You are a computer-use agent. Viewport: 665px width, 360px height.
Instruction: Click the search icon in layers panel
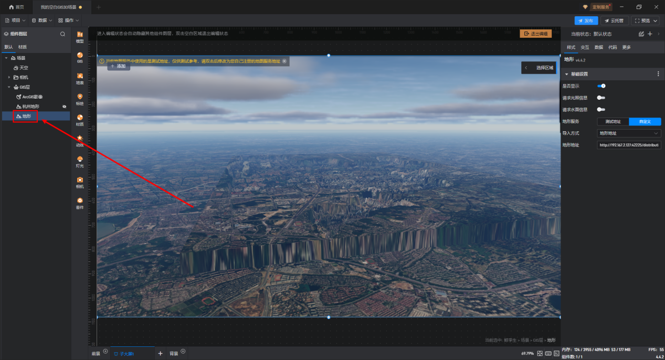click(x=62, y=34)
